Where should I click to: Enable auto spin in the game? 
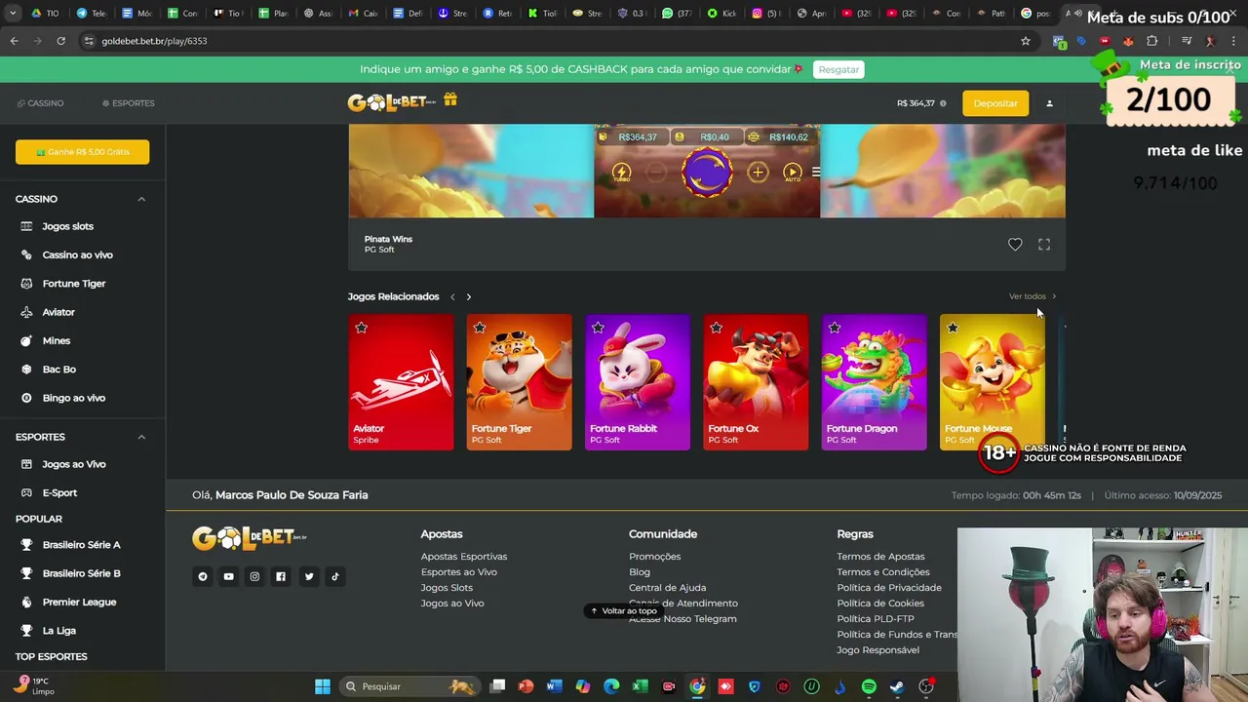coord(792,173)
